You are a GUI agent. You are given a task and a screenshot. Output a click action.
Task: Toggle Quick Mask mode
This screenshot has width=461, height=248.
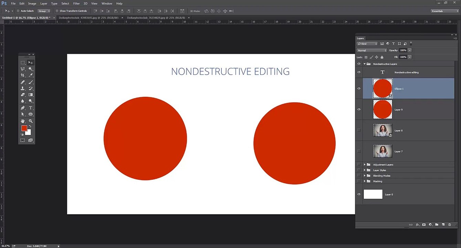point(23,140)
